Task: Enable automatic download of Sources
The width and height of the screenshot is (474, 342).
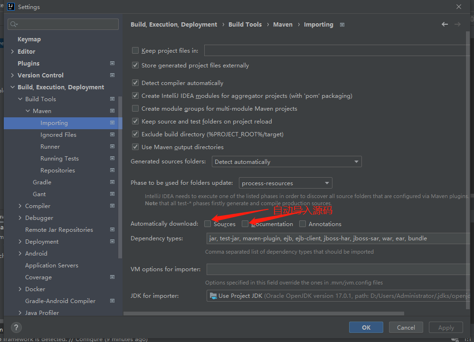Action: (x=208, y=224)
